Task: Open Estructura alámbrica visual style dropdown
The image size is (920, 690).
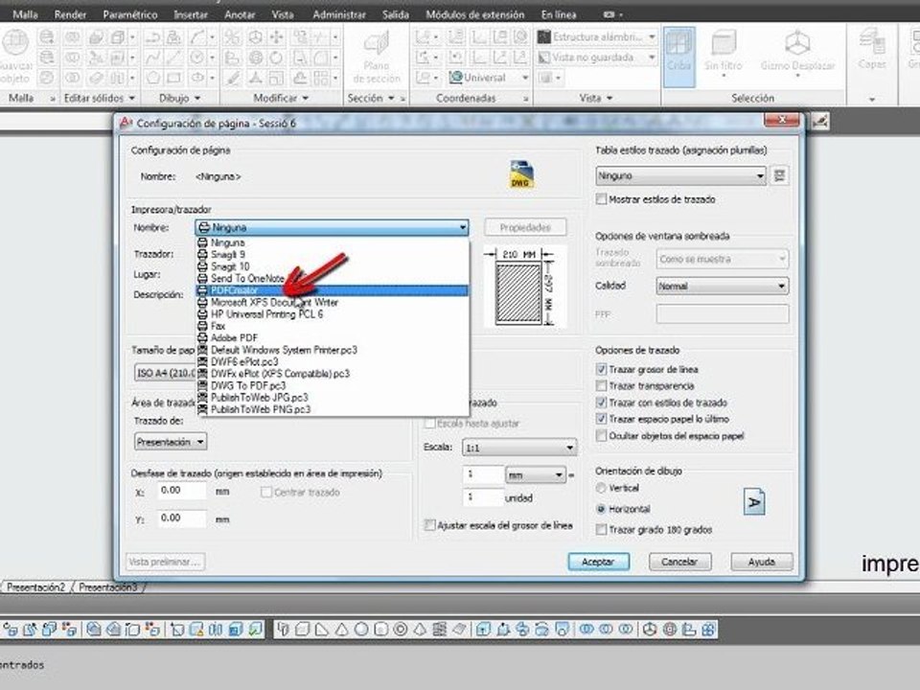Action: coord(652,37)
